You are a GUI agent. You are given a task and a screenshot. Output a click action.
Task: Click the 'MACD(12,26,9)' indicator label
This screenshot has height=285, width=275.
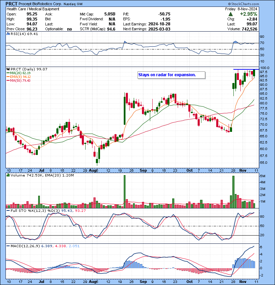[x=25, y=246]
